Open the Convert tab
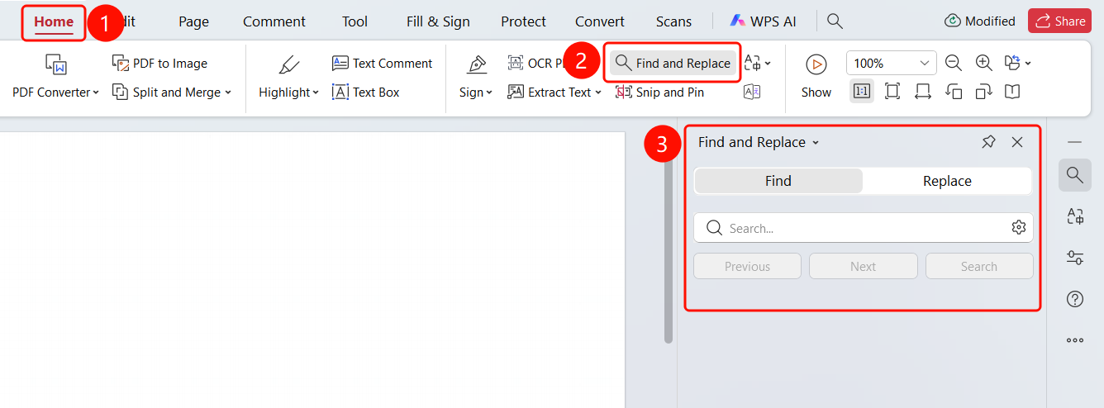The image size is (1104, 408). pos(600,21)
